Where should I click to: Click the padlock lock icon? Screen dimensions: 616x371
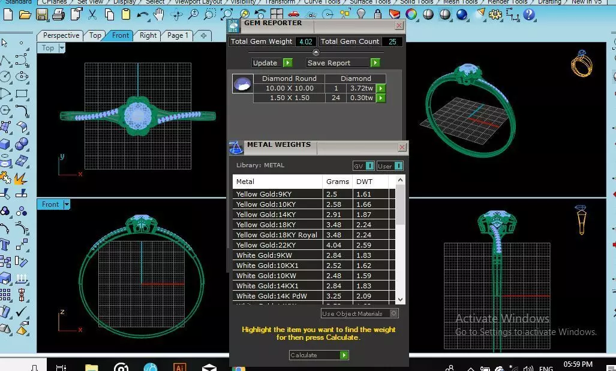[x=378, y=14]
